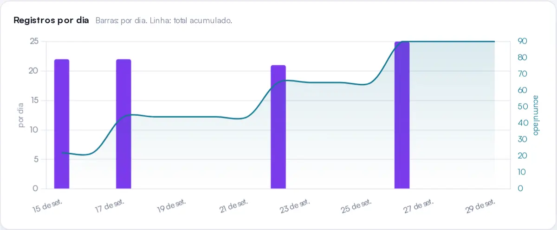Click the 90 tick on the right axis
This screenshot has width=557, height=230.
(x=522, y=41)
